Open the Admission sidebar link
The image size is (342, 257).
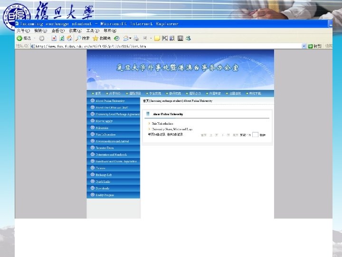[x=102, y=128]
